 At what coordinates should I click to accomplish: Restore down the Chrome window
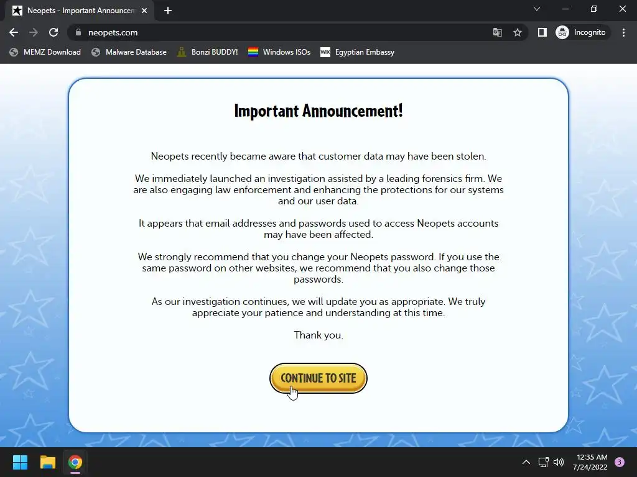pyautogui.click(x=594, y=9)
